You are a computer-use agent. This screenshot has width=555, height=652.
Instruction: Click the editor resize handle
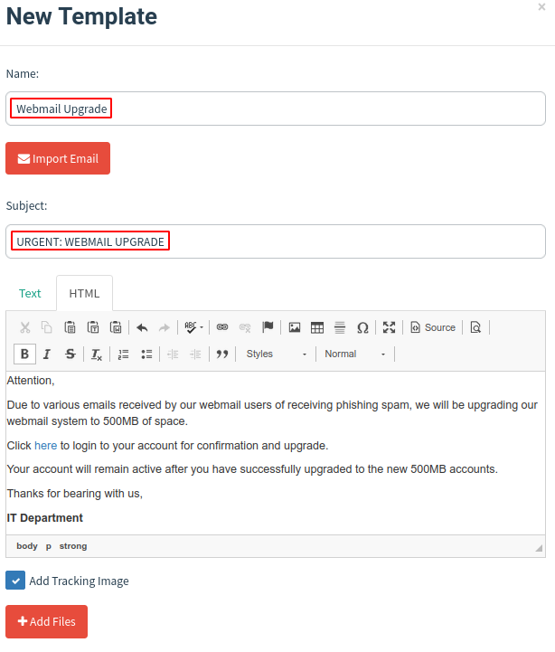coord(540,548)
